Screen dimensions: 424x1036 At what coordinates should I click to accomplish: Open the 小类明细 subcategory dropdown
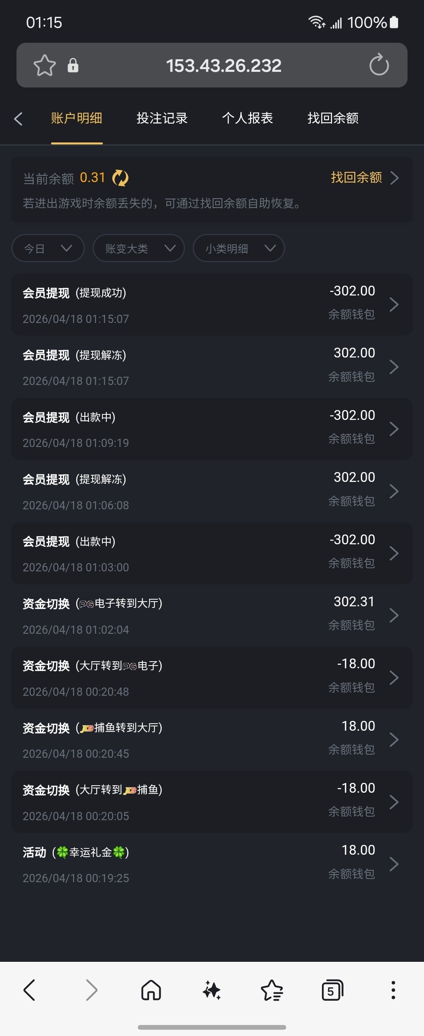[239, 248]
